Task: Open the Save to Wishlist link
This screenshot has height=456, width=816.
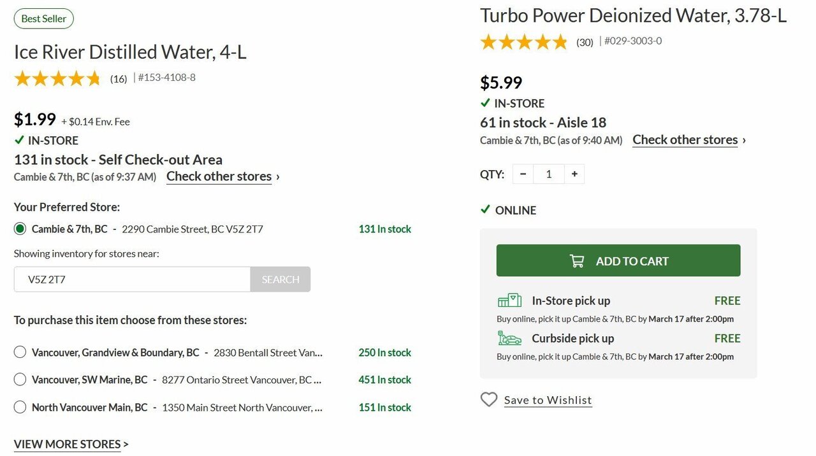Action: pyautogui.click(x=548, y=400)
